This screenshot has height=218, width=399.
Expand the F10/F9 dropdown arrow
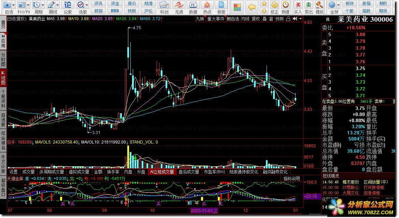[x=28, y=5]
